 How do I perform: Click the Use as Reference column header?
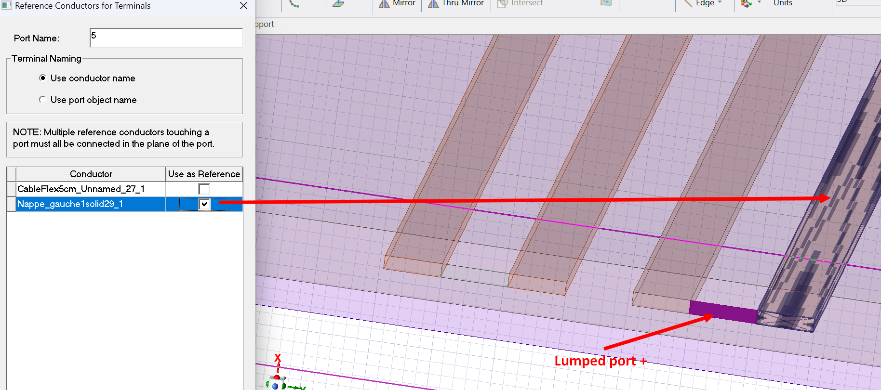[x=204, y=174]
